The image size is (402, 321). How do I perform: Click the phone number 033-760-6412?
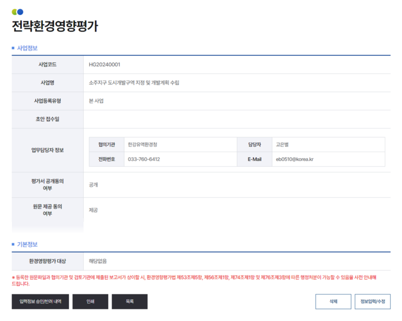coord(144,160)
